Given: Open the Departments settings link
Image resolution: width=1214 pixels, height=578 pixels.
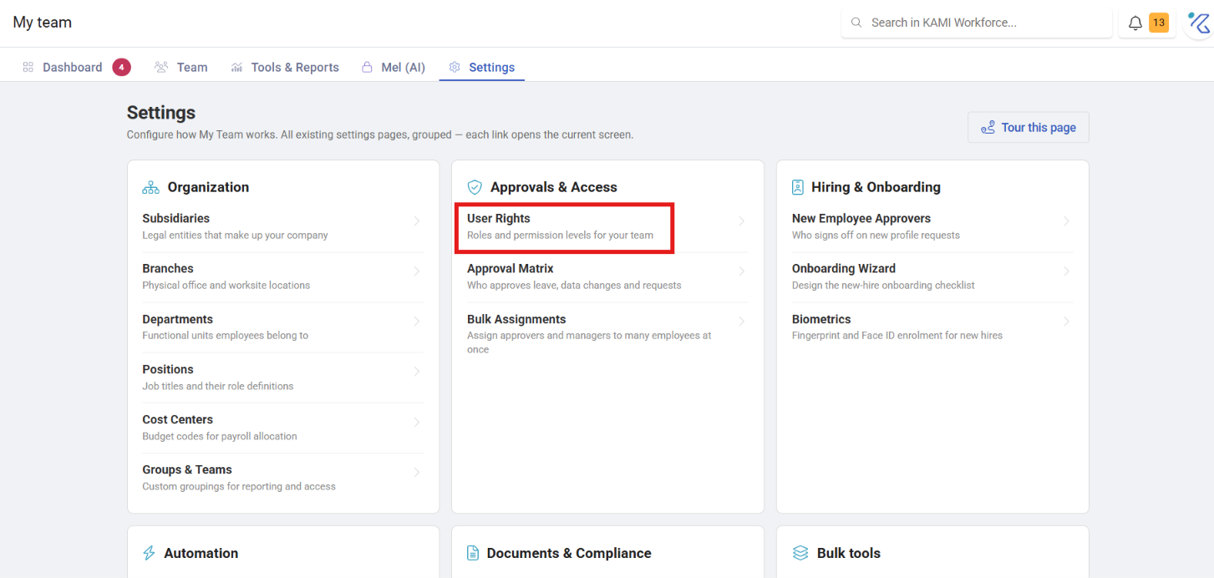Looking at the screenshot, I should (283, 327).
